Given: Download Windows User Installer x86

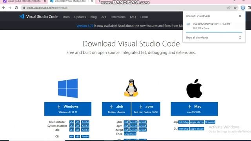Looking at the screenshot, I should pos(78,122).
